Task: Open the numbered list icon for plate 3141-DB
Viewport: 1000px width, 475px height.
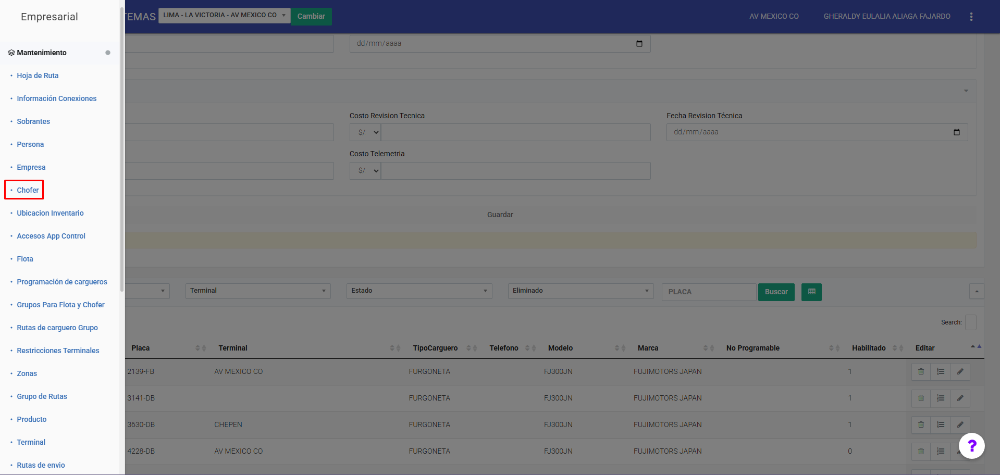Action: click(x=941, y=398)
